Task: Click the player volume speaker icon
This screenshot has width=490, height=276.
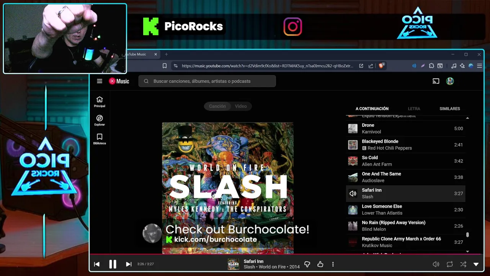Action: click(436, 264)
